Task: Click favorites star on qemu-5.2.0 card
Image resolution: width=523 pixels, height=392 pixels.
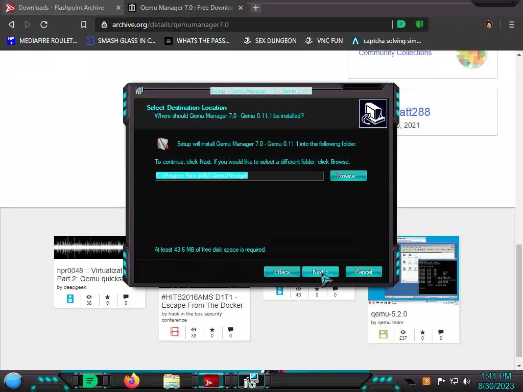Action: [x=422, y=332]
